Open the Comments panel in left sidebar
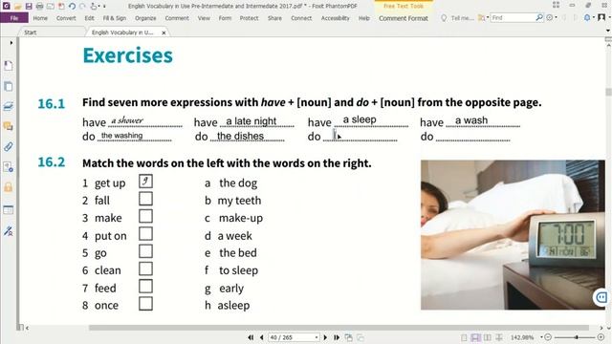 pos(9,126)
